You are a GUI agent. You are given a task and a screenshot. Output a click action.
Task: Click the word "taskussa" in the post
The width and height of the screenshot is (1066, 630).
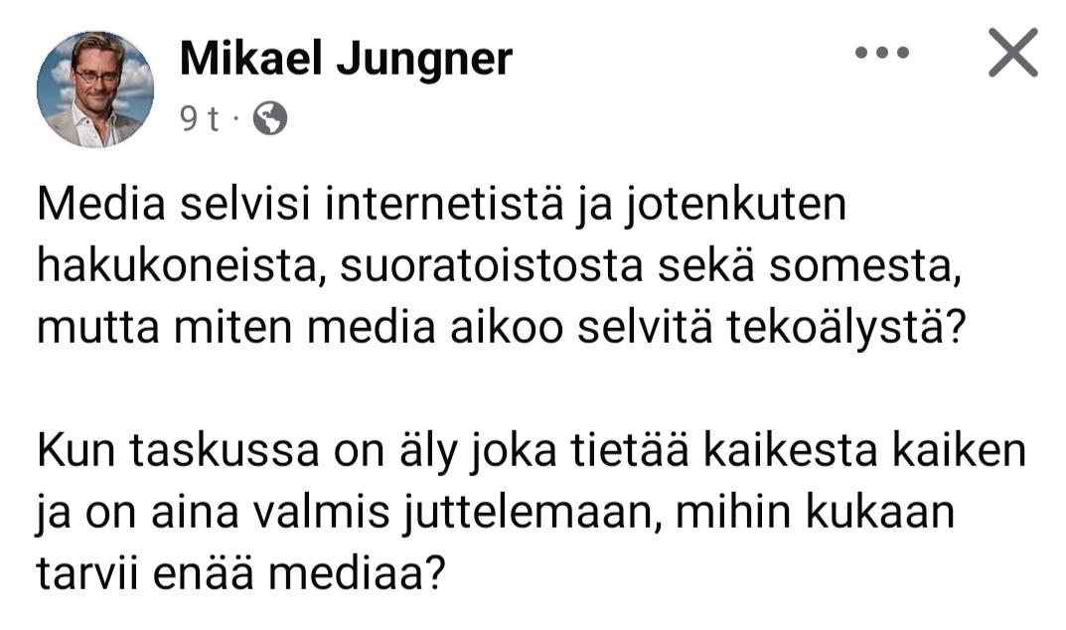coord(206,453)
